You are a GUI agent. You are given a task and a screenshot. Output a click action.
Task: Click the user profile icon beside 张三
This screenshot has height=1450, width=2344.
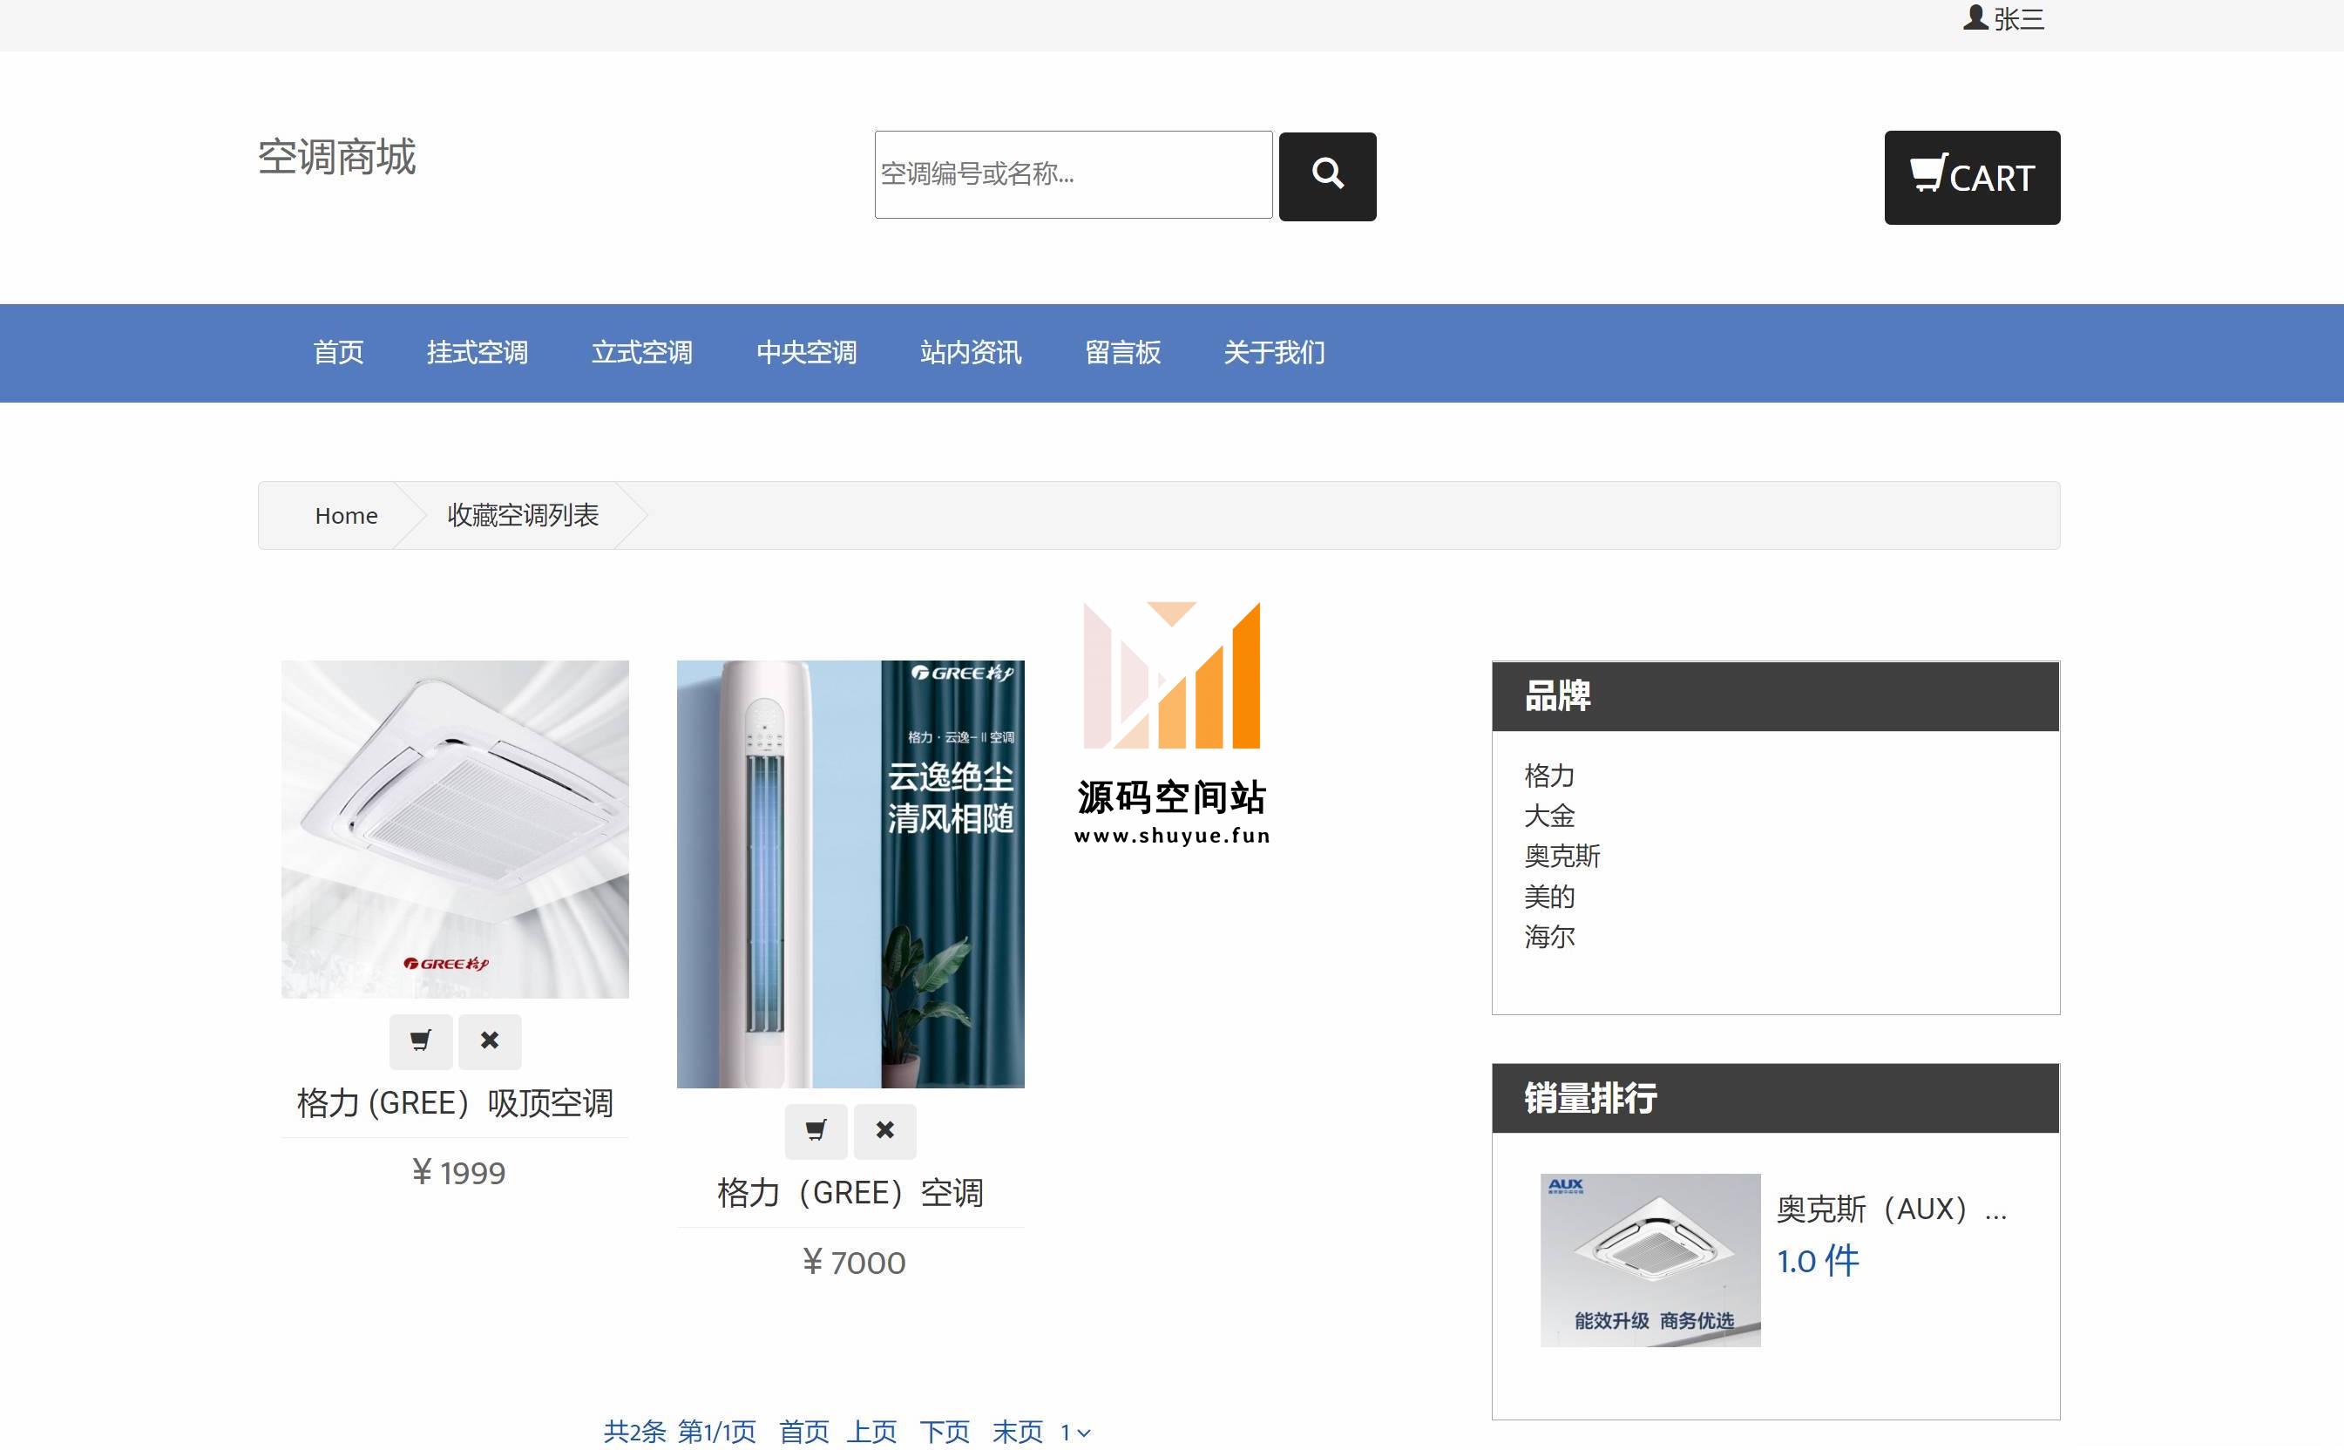[x=1975, y=18]
